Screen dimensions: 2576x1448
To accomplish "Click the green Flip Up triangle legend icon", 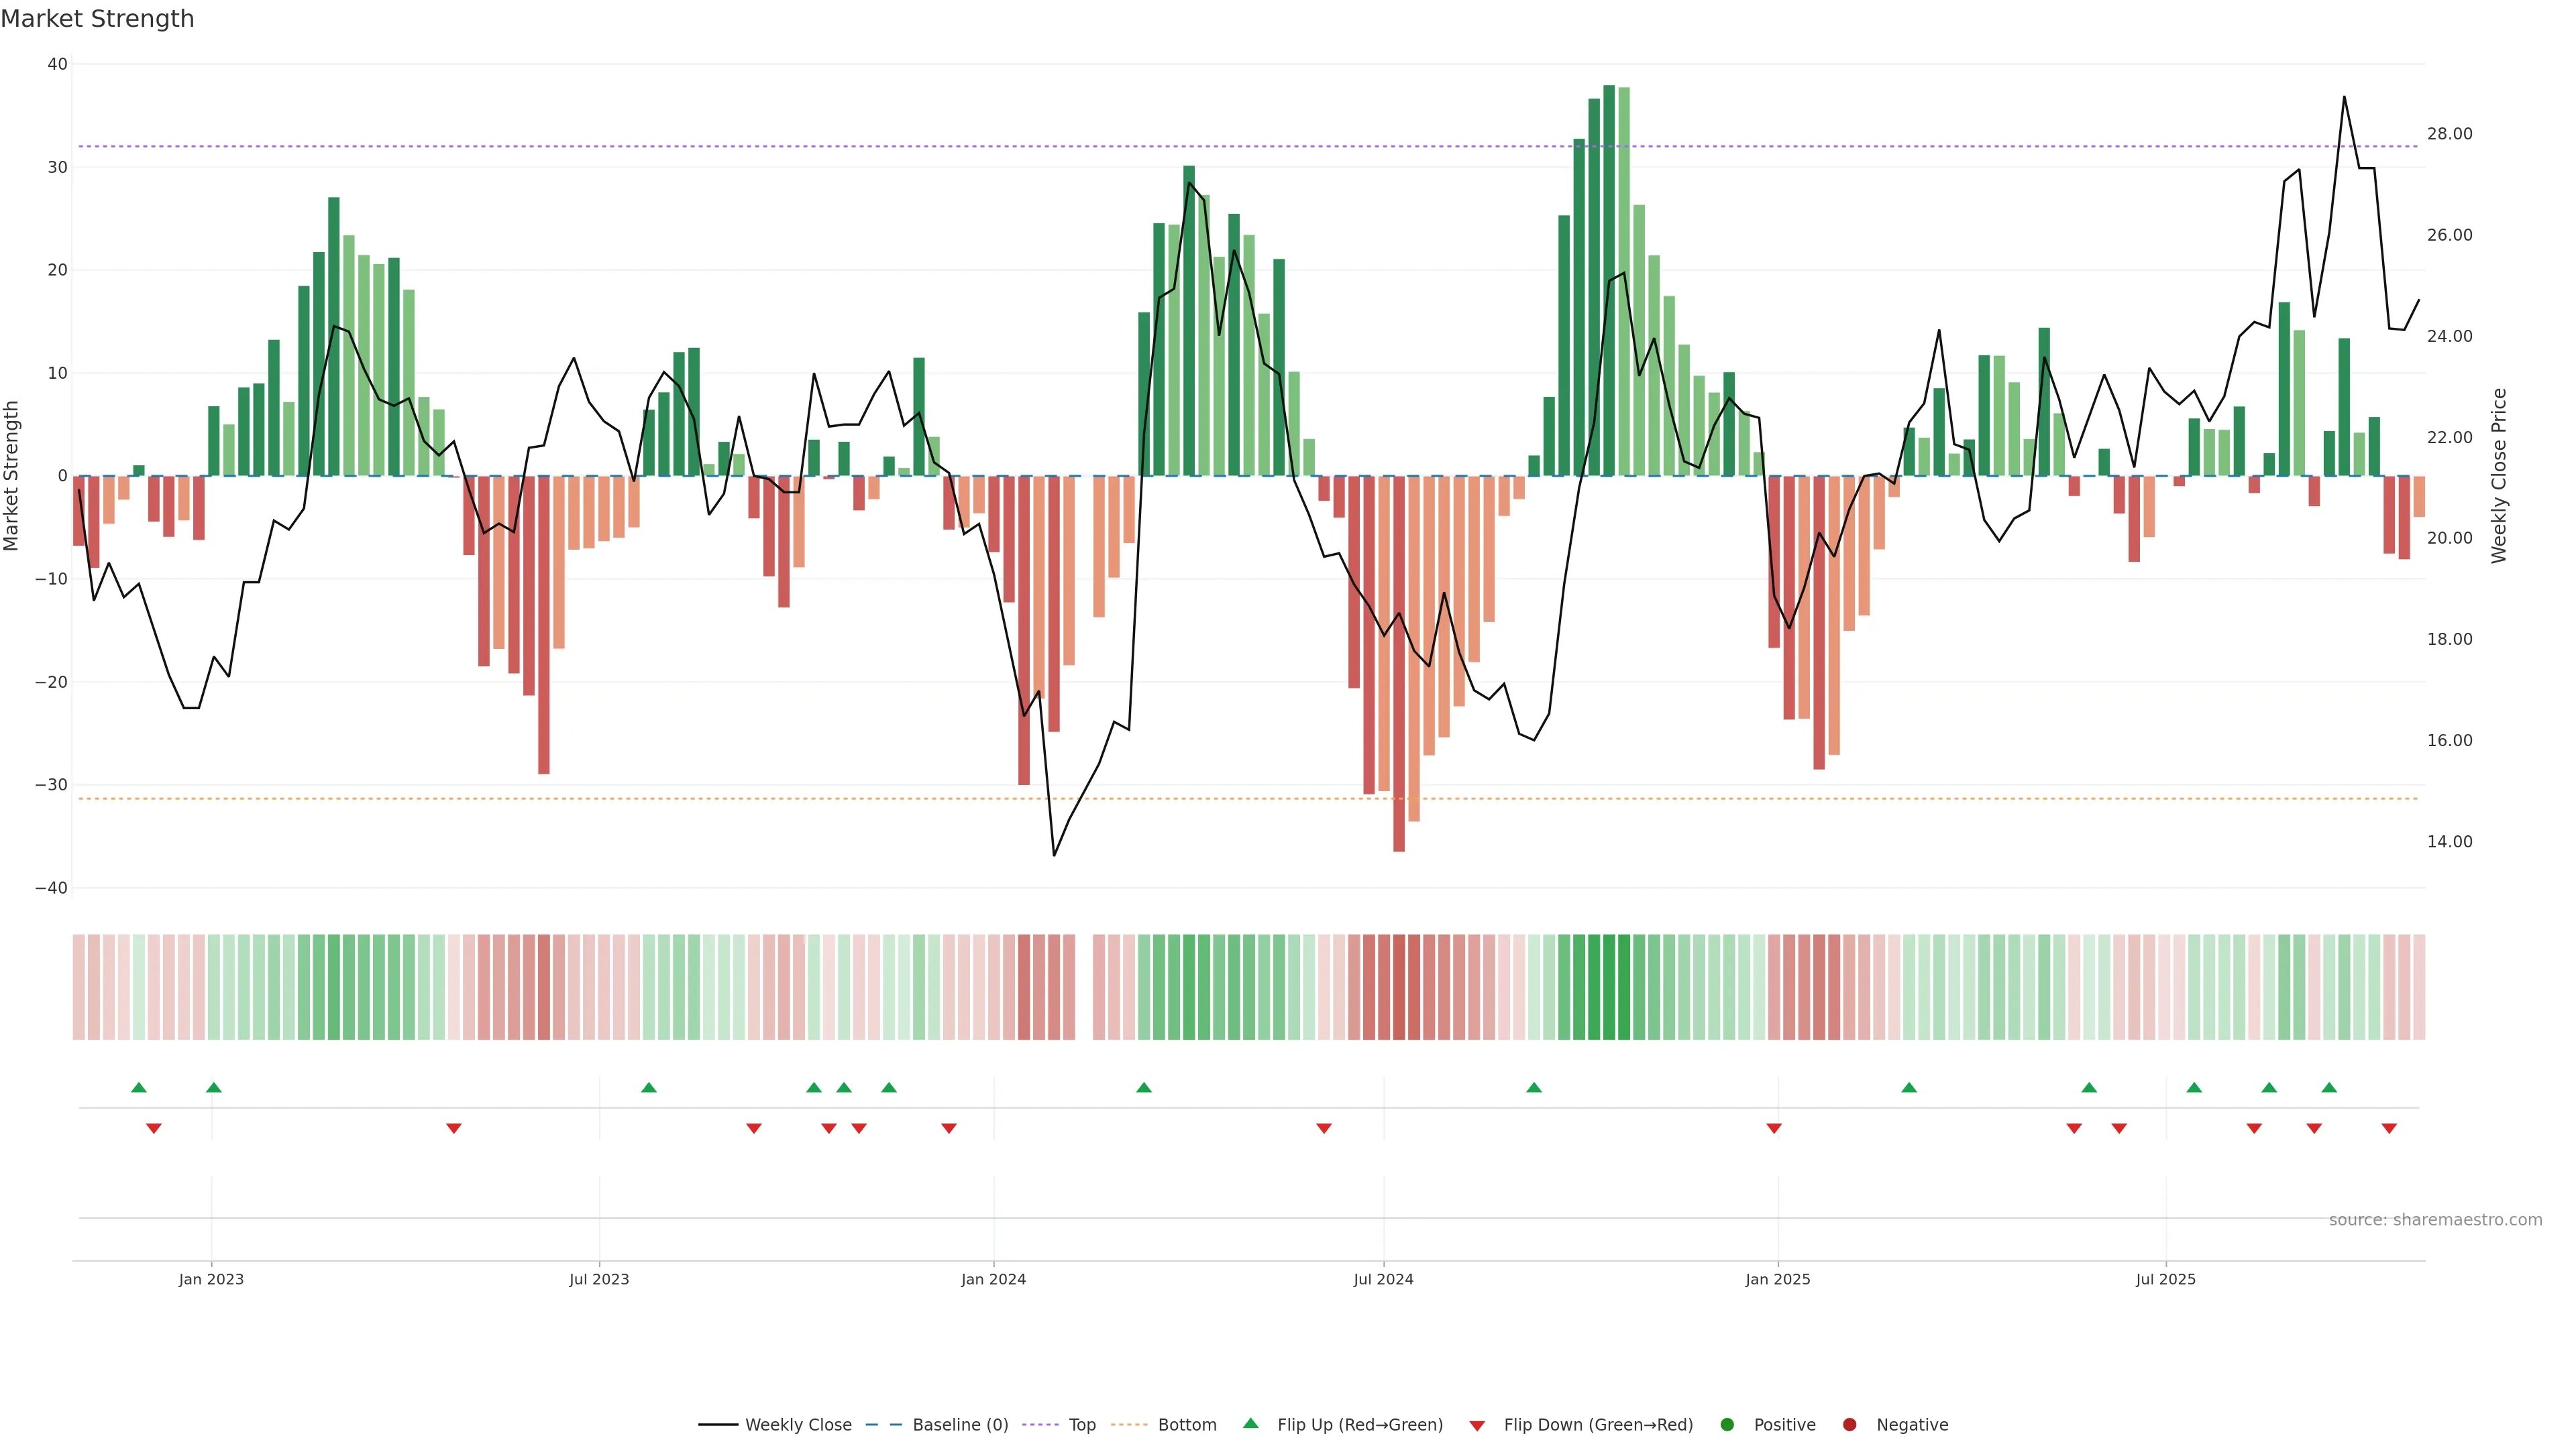I will click(1250, 1423).
